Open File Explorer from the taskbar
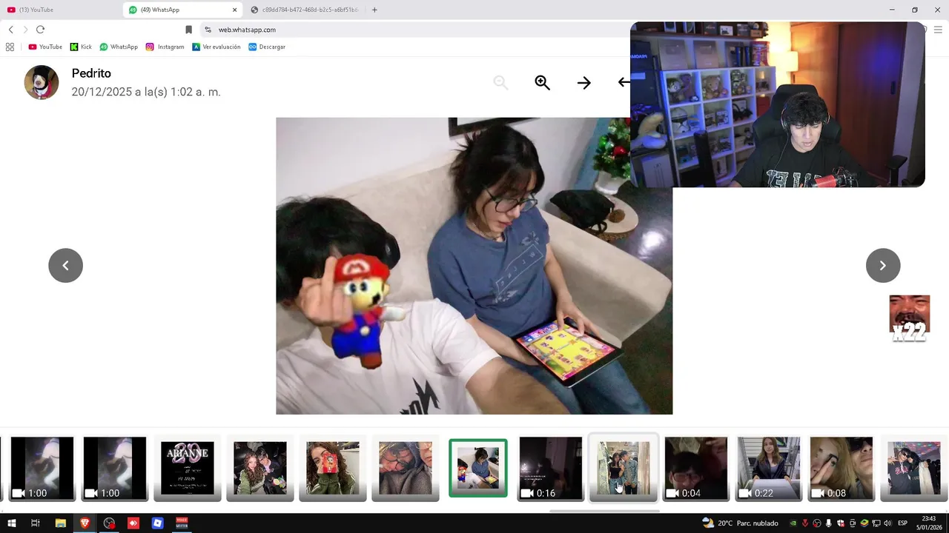The width and height of the screenshot is (949, 533). 61,523
